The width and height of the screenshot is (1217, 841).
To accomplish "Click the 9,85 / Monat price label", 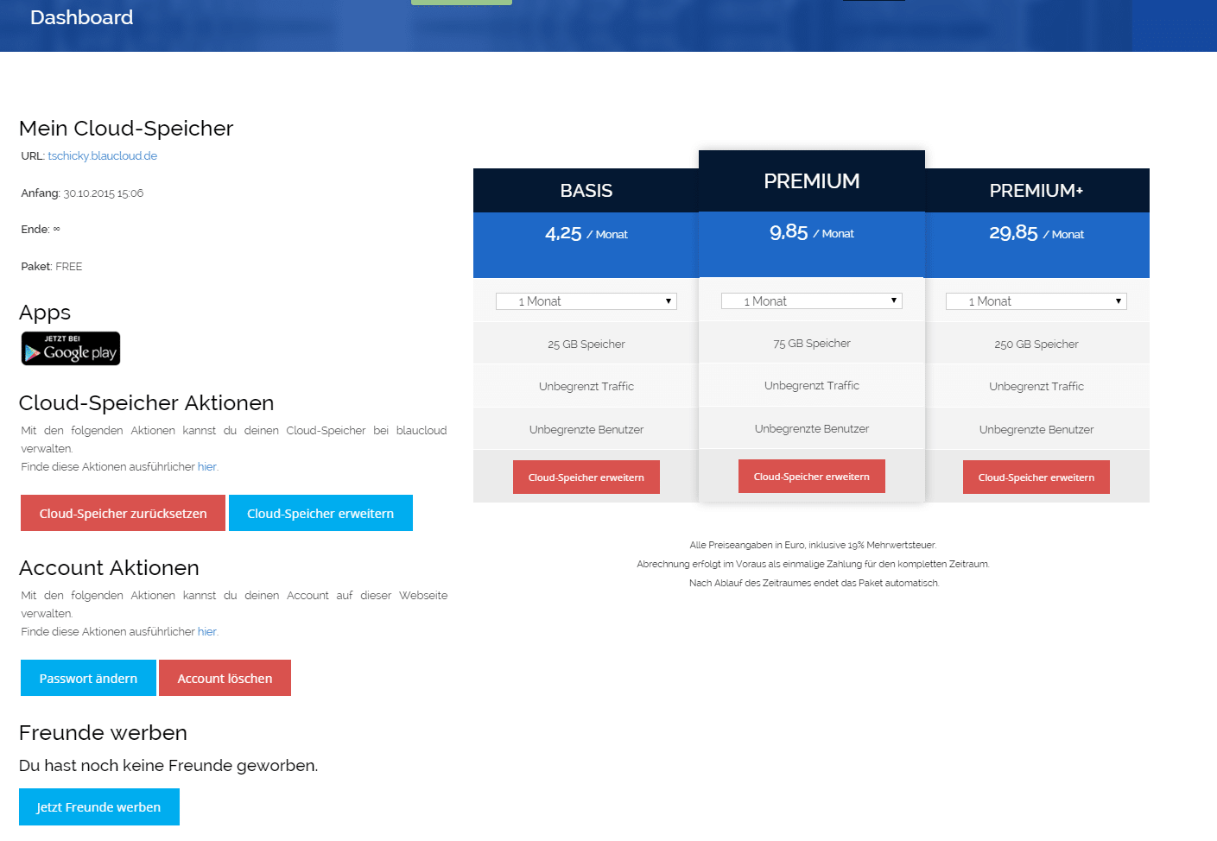I will coord(811,233).
